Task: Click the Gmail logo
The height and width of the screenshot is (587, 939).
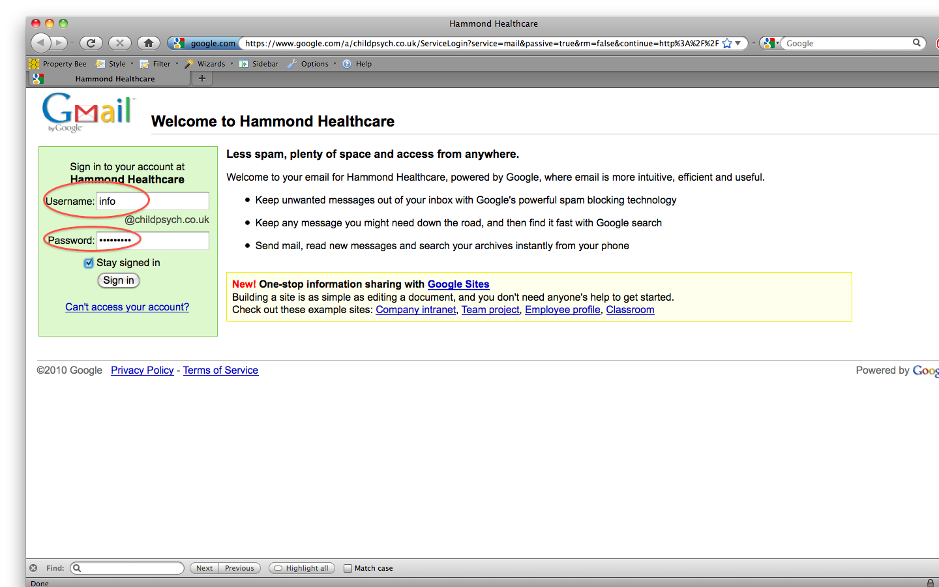Action: [x=89, y=112]
